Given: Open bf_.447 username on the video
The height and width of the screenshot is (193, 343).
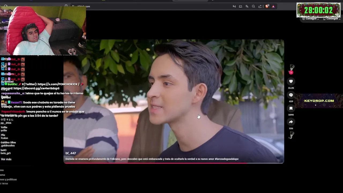Looking at the screenshot, I should point(71,153).
